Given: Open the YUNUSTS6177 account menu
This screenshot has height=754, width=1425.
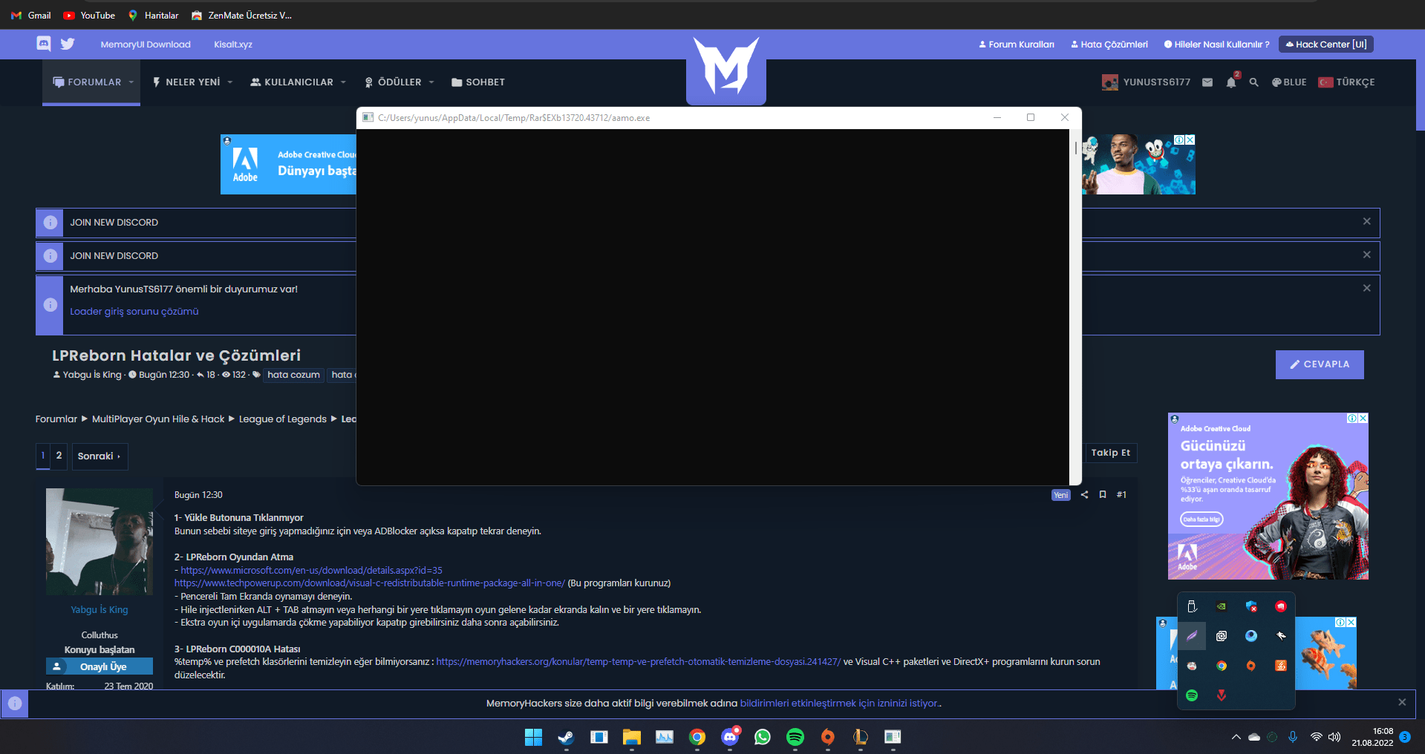Looking at the screenshot, I should click(1146, 82).
